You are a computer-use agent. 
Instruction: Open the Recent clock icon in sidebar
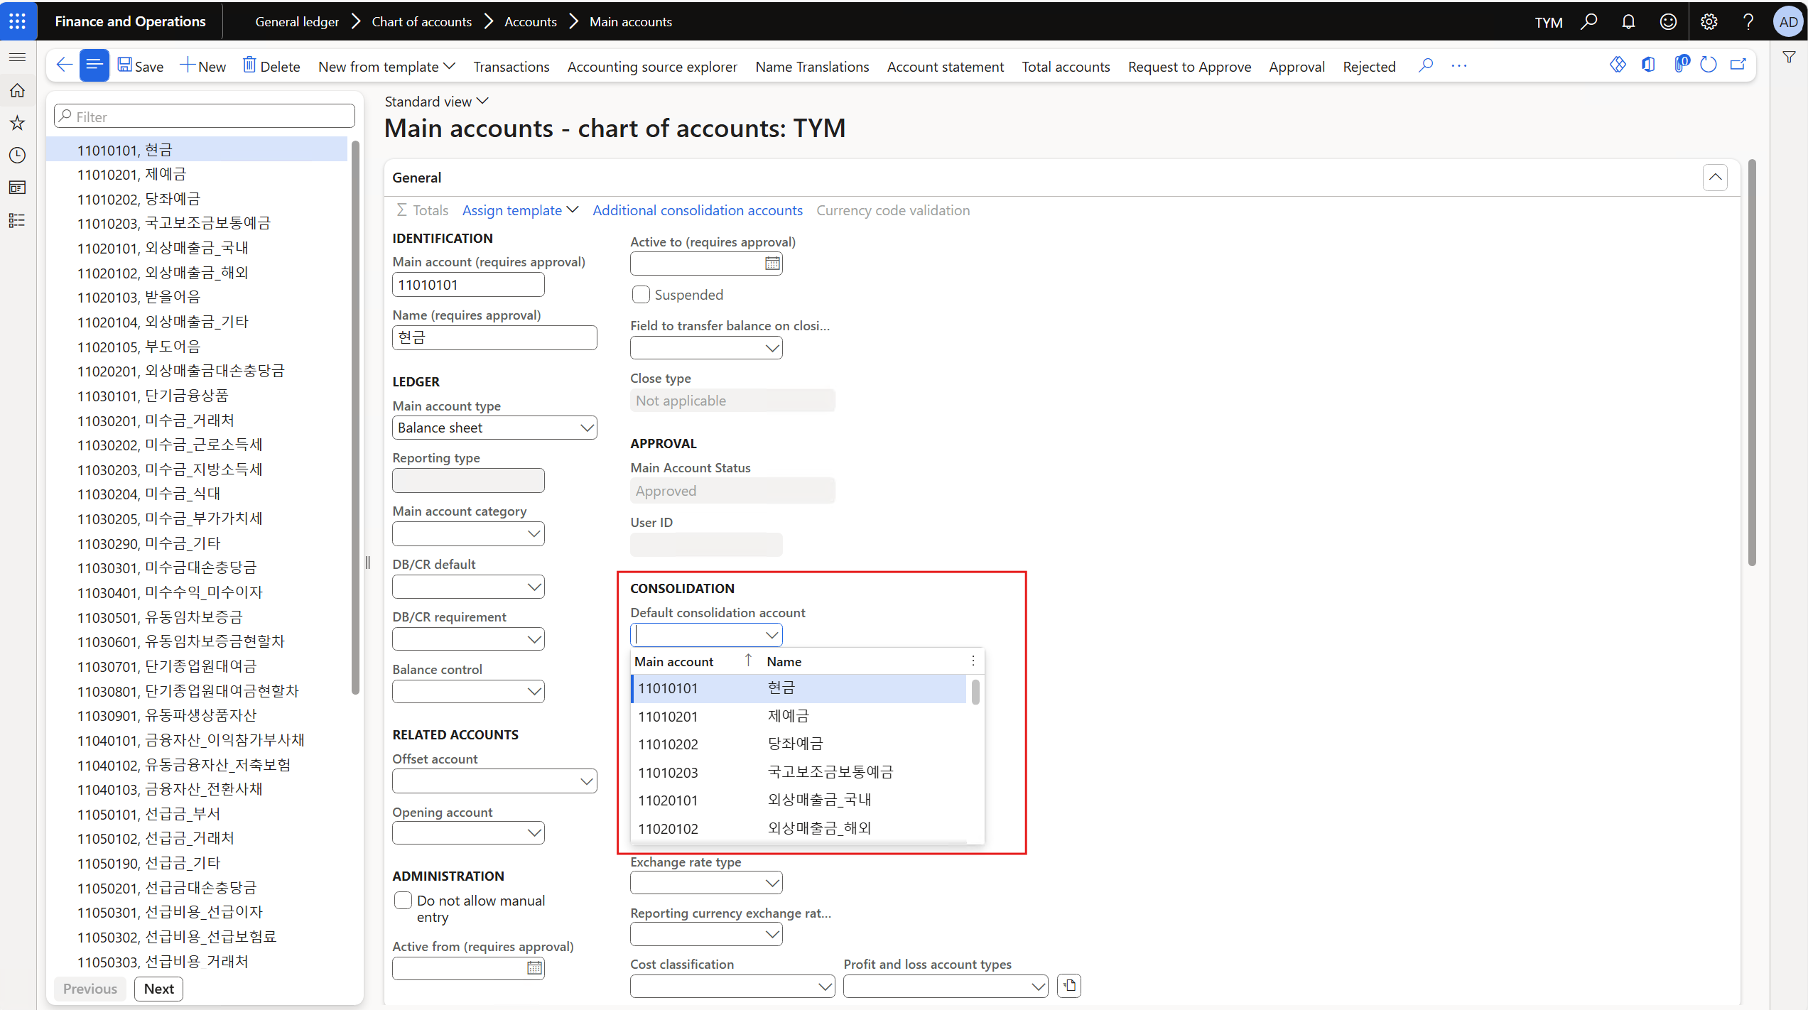coord(18,155)
